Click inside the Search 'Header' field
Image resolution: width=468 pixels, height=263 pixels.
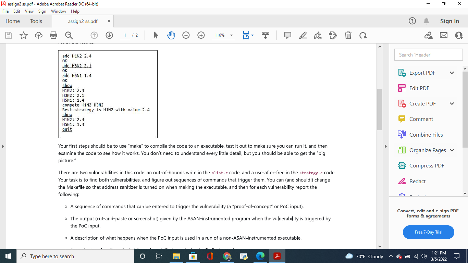click(428, 54)
